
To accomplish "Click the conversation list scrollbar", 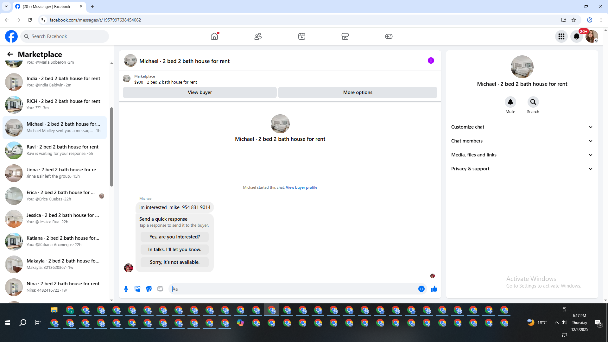I will click(x=111, y=147).
